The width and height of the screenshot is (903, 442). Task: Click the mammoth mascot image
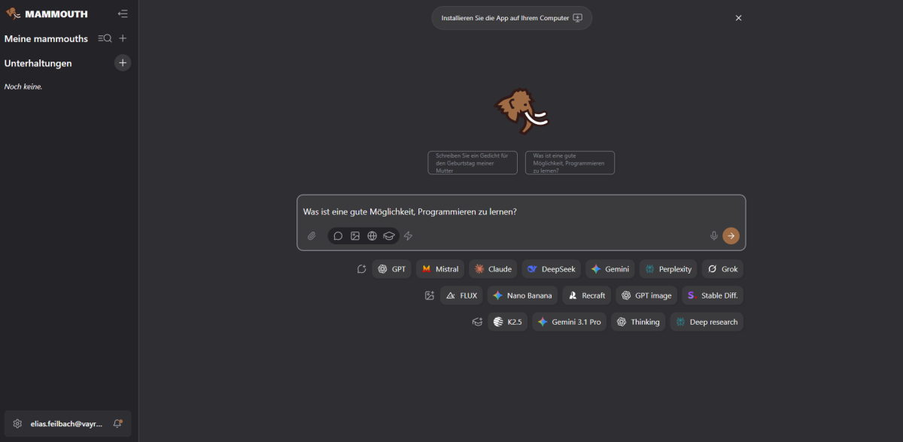tap(521, 111)
